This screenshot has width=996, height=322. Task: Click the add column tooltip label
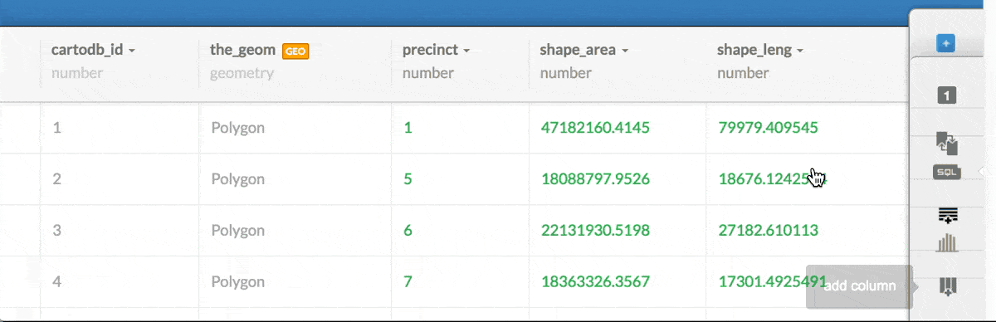pyautogui.click(x=860, y=286)
